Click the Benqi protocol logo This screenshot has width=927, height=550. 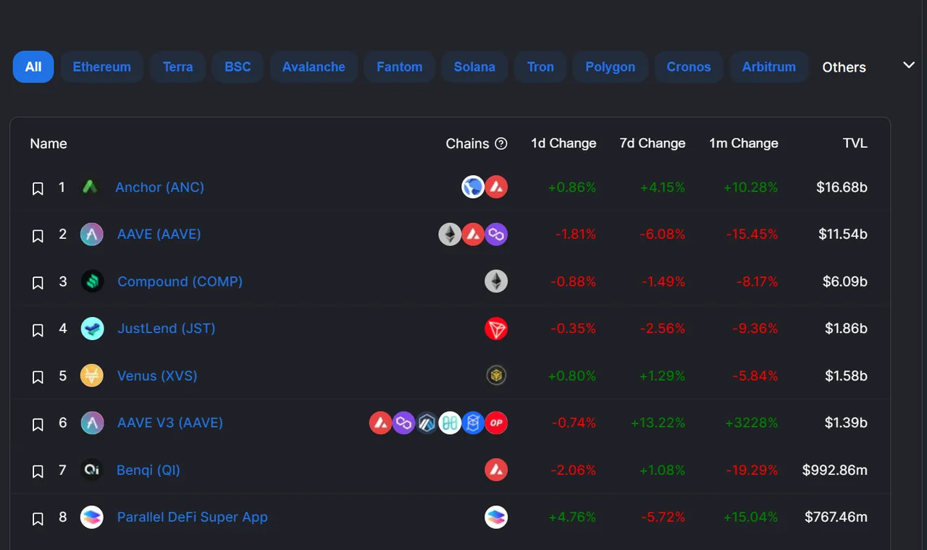[92, 470]
